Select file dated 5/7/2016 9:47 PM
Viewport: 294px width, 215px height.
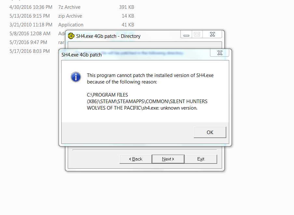(x=28, y=42)
